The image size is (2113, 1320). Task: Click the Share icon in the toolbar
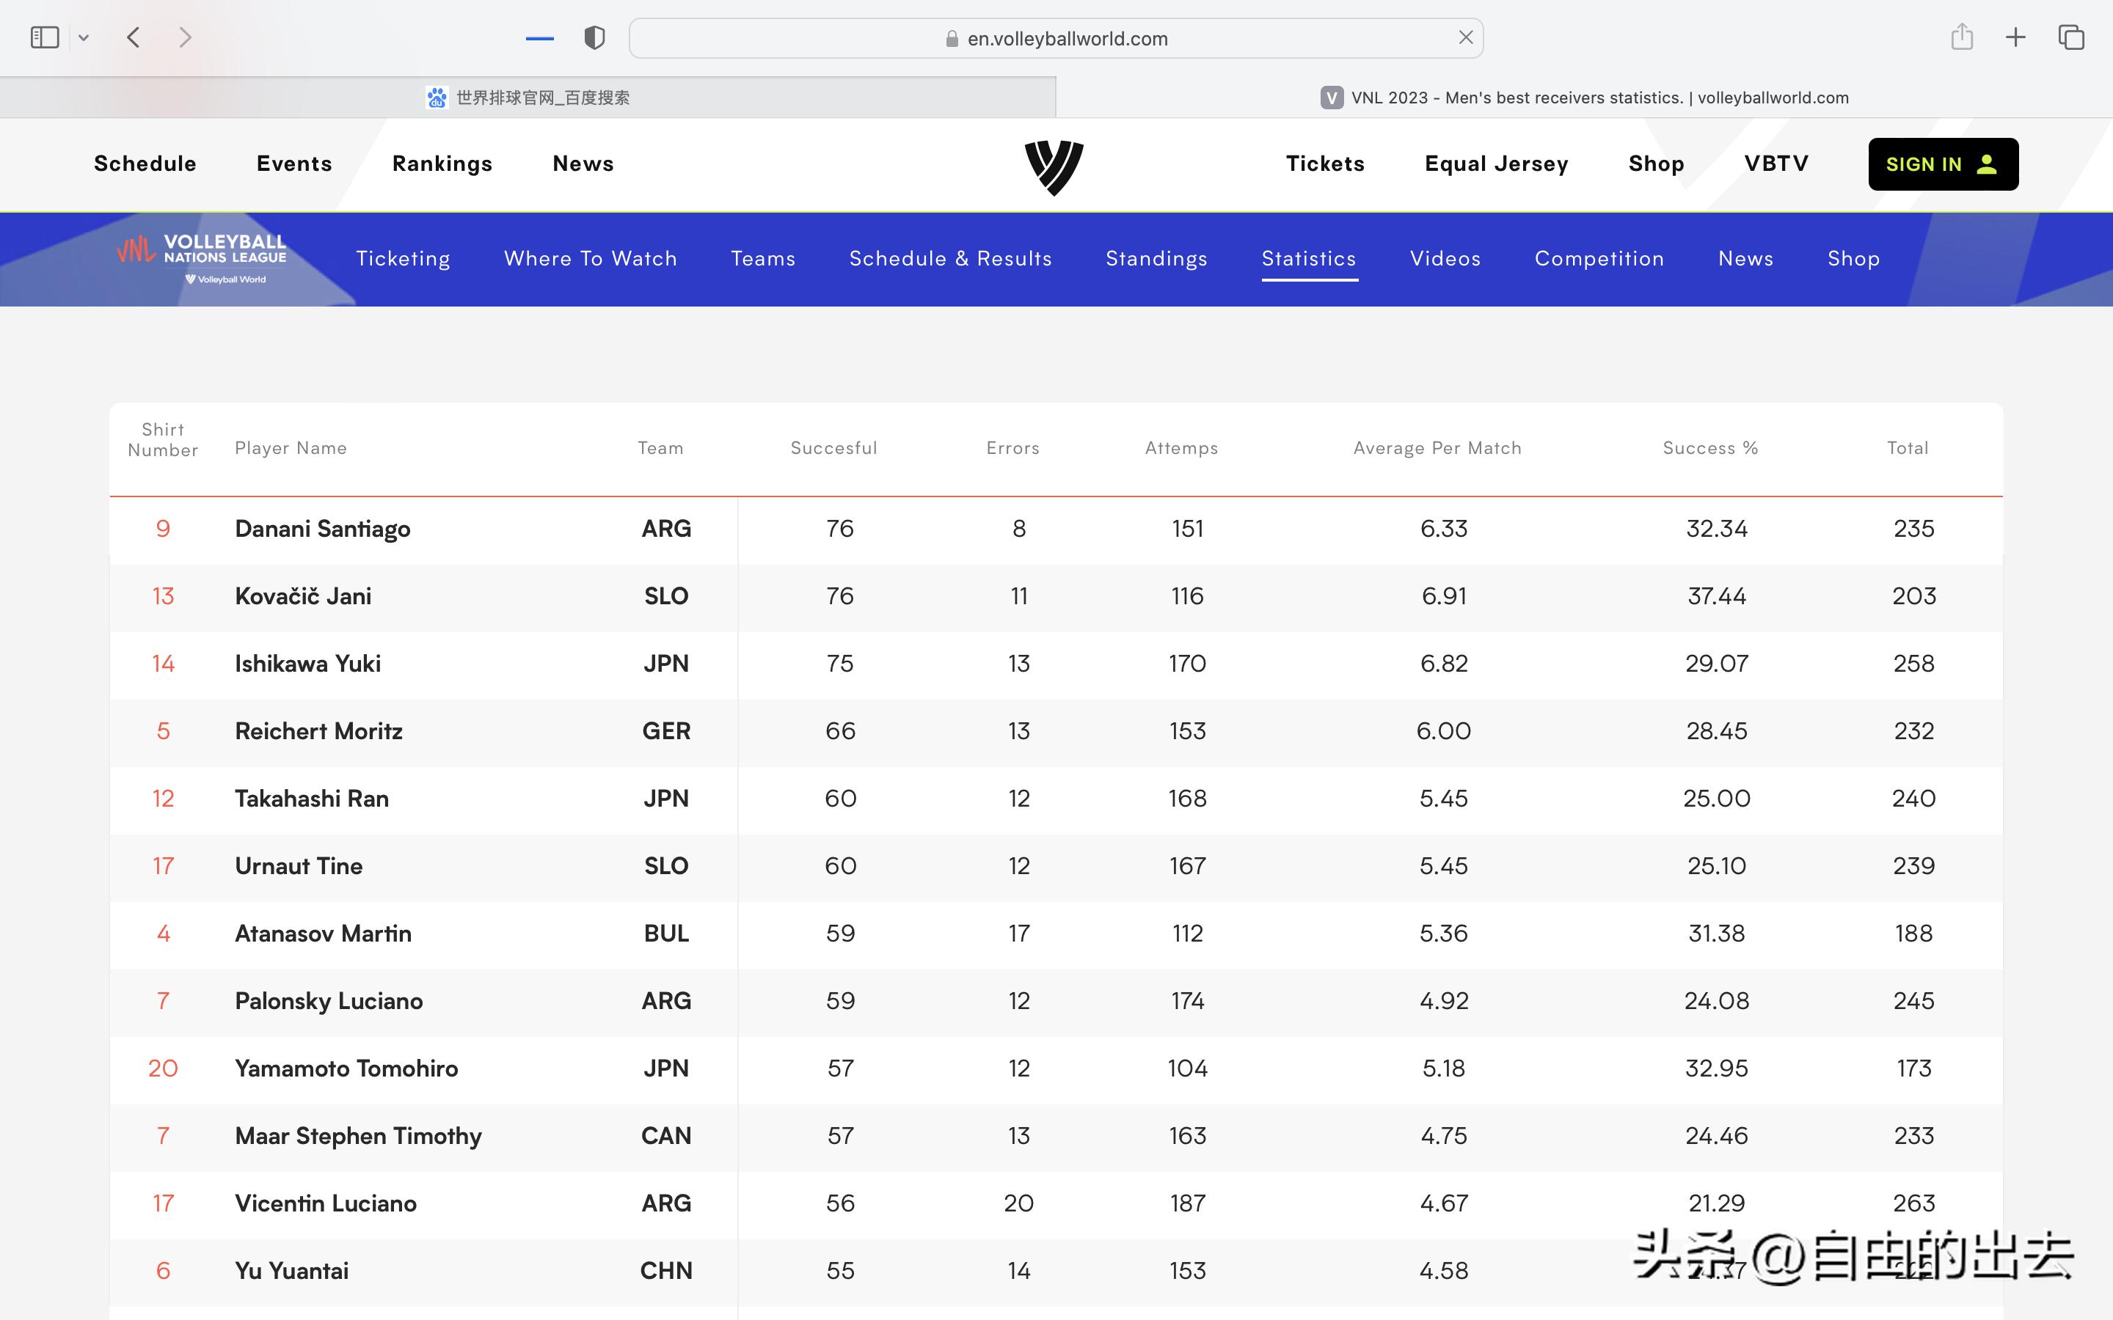click(x=1961, y=37)
